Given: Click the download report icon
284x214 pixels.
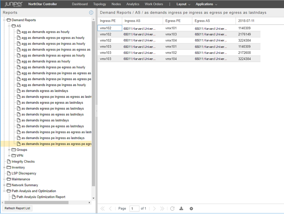Looking at the screenshot, I should pyautogui.click(x=181, y=208).
